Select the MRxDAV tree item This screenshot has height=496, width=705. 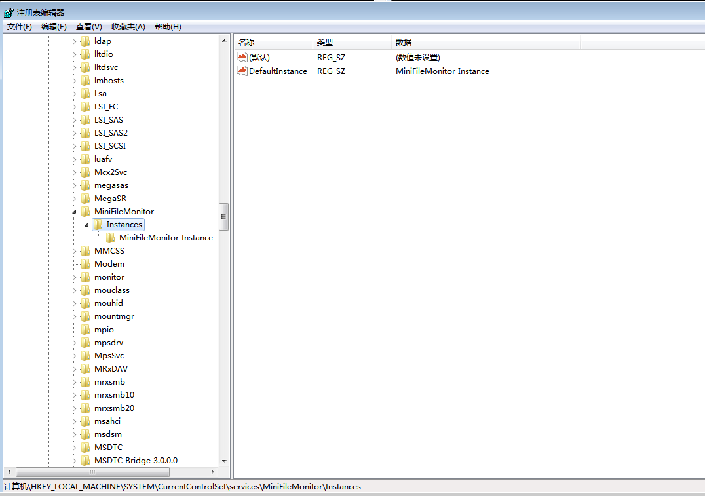111,369
